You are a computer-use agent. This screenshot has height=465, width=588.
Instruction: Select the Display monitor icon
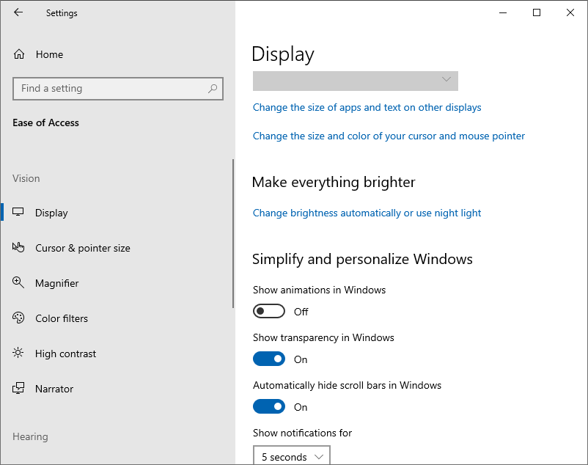[18, 212]
